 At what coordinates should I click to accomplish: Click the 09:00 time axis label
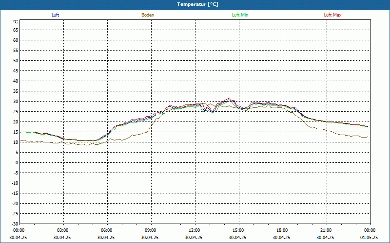pyautogui.click(x=151, y=230)
